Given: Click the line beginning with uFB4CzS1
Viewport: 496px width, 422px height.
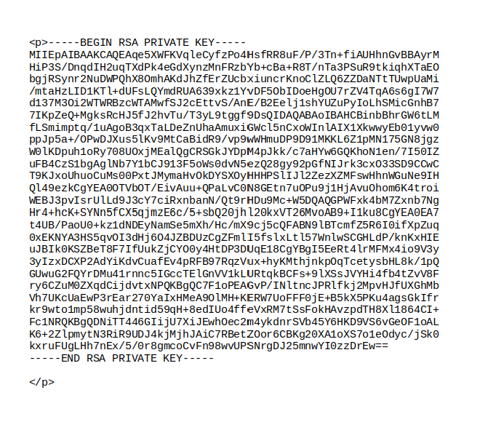Looking at the screenshot, I should coord(234,164).
